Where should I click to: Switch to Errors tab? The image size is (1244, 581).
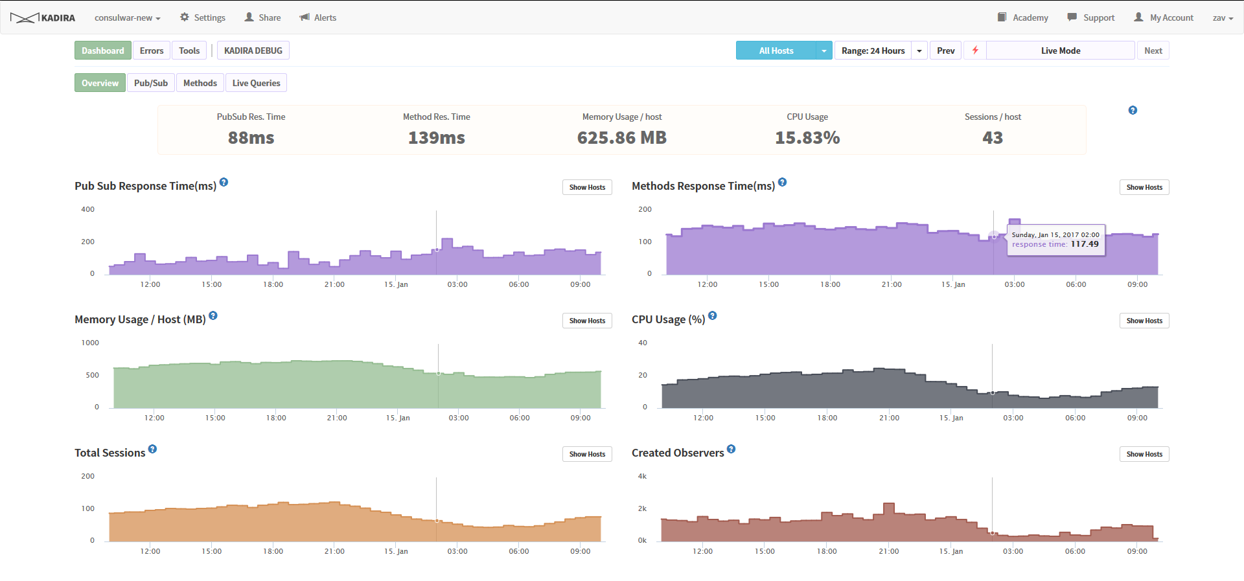[x=152, y=51]
